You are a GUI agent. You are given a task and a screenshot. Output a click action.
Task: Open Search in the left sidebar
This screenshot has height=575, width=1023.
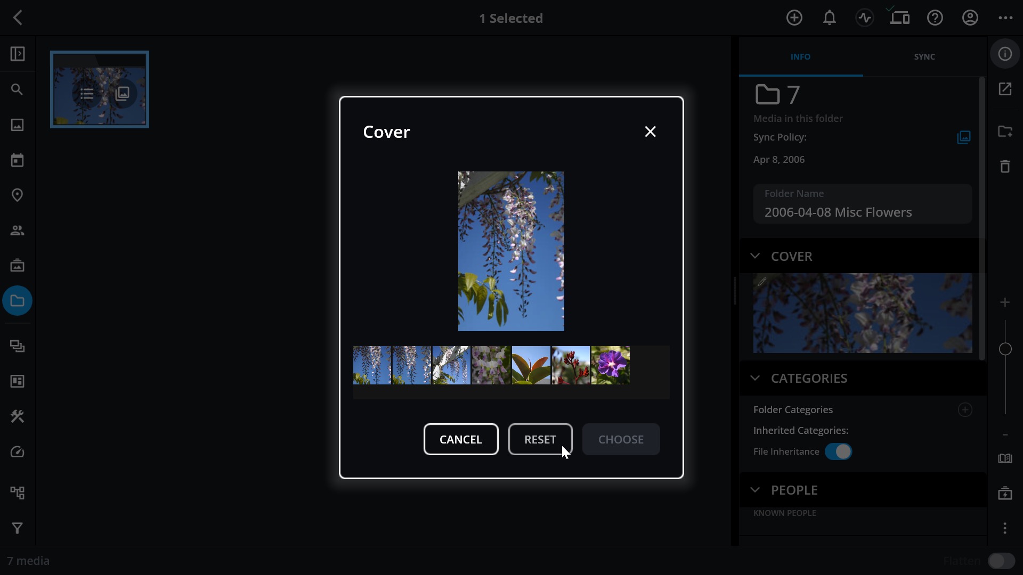click(x=18, y=89)
